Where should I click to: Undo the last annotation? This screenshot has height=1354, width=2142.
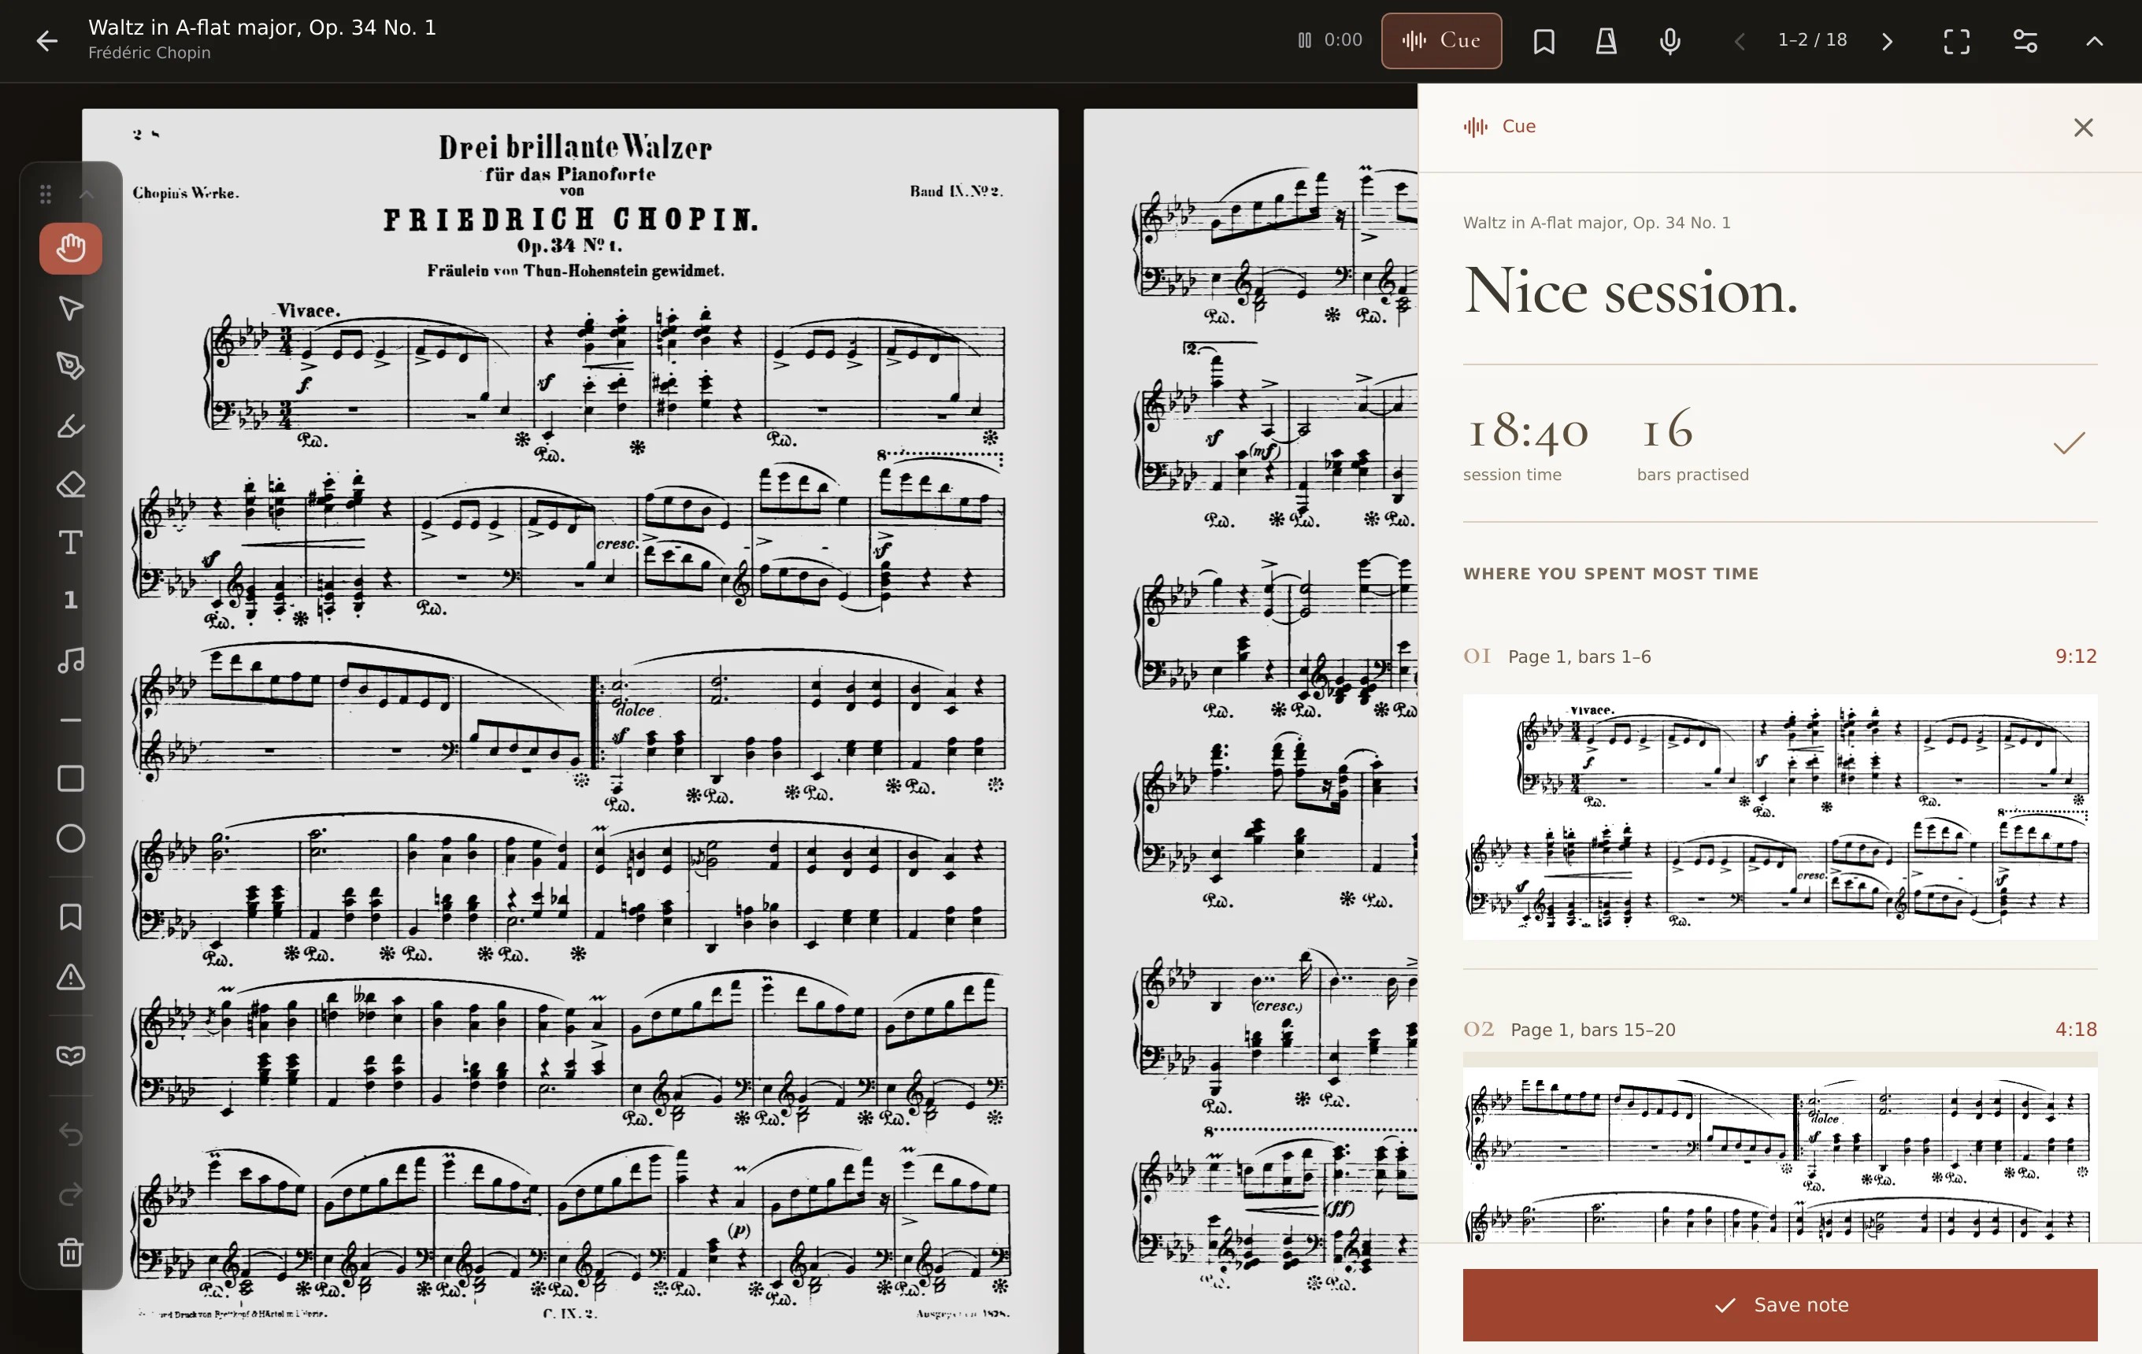point(70,1134)
